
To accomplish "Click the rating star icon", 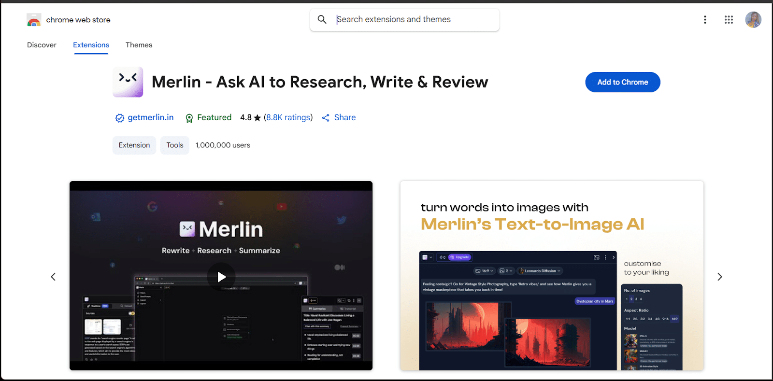I will (258, 118).
